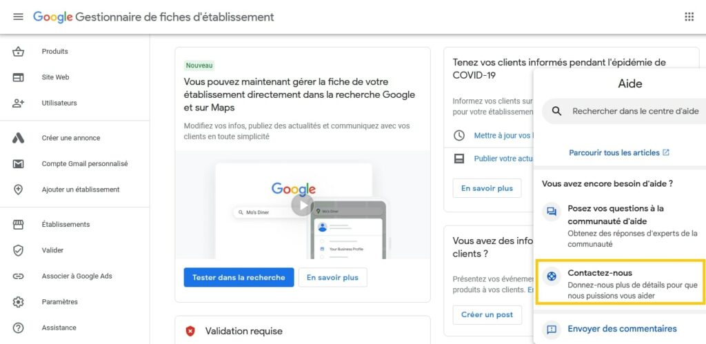Open Utilisateurs add-person icon

(x=18, y=103)
